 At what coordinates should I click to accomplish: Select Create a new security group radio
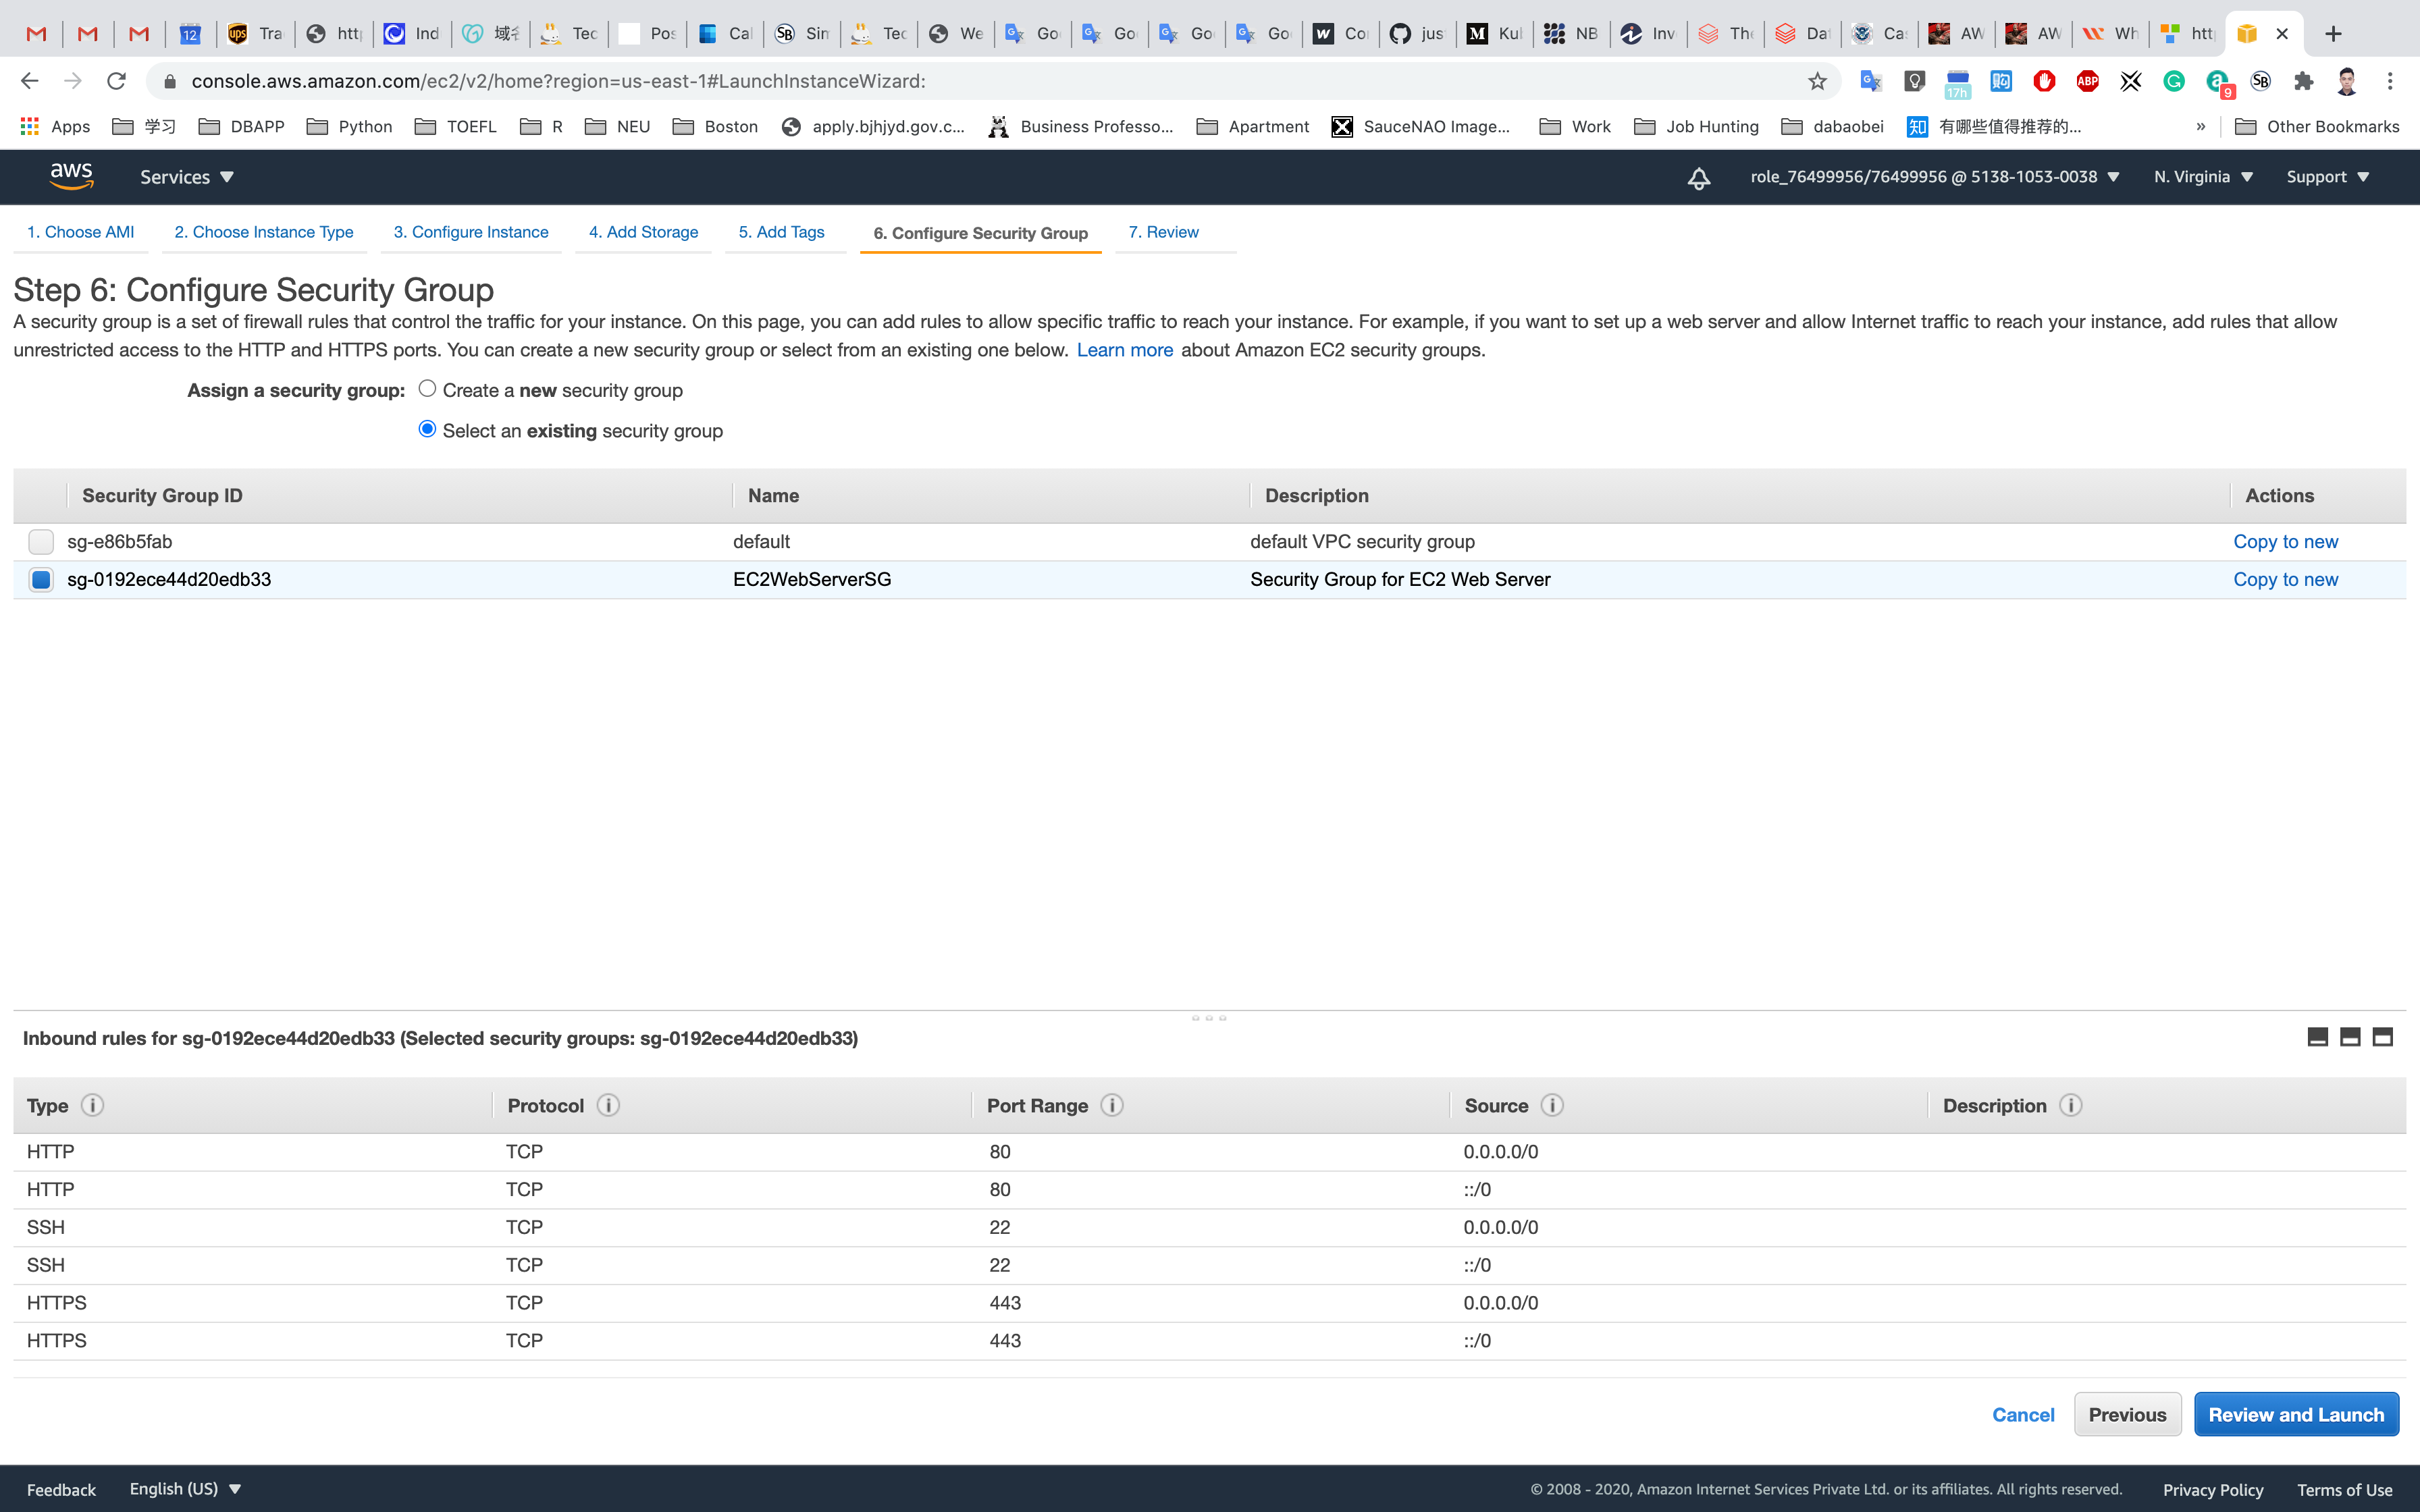click(427, 389)
